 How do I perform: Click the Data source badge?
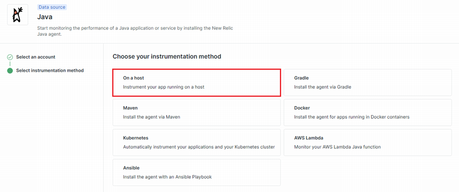(52, 7)
